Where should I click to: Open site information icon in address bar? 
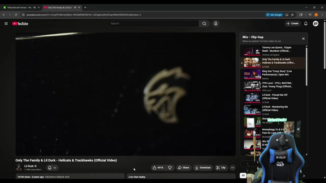pyautogui.click(x=23, y=15)
